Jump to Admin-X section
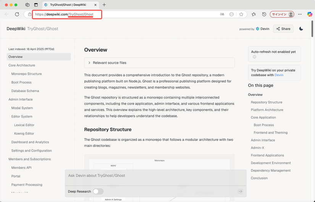Image resolution: width=315 pixels, height=202 pixels. [257, 148]
